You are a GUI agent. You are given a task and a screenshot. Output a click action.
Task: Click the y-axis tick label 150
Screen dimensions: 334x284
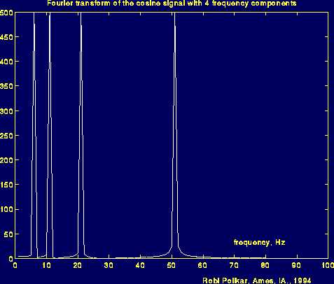tap(6, 185)
